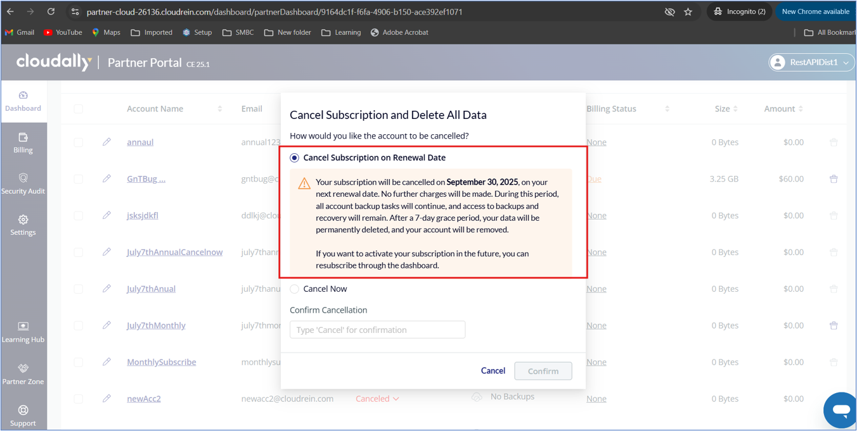Tick the July7thMonthly row checkbox
This screenshot has width=857, height=431.
(x=79, y=326)
